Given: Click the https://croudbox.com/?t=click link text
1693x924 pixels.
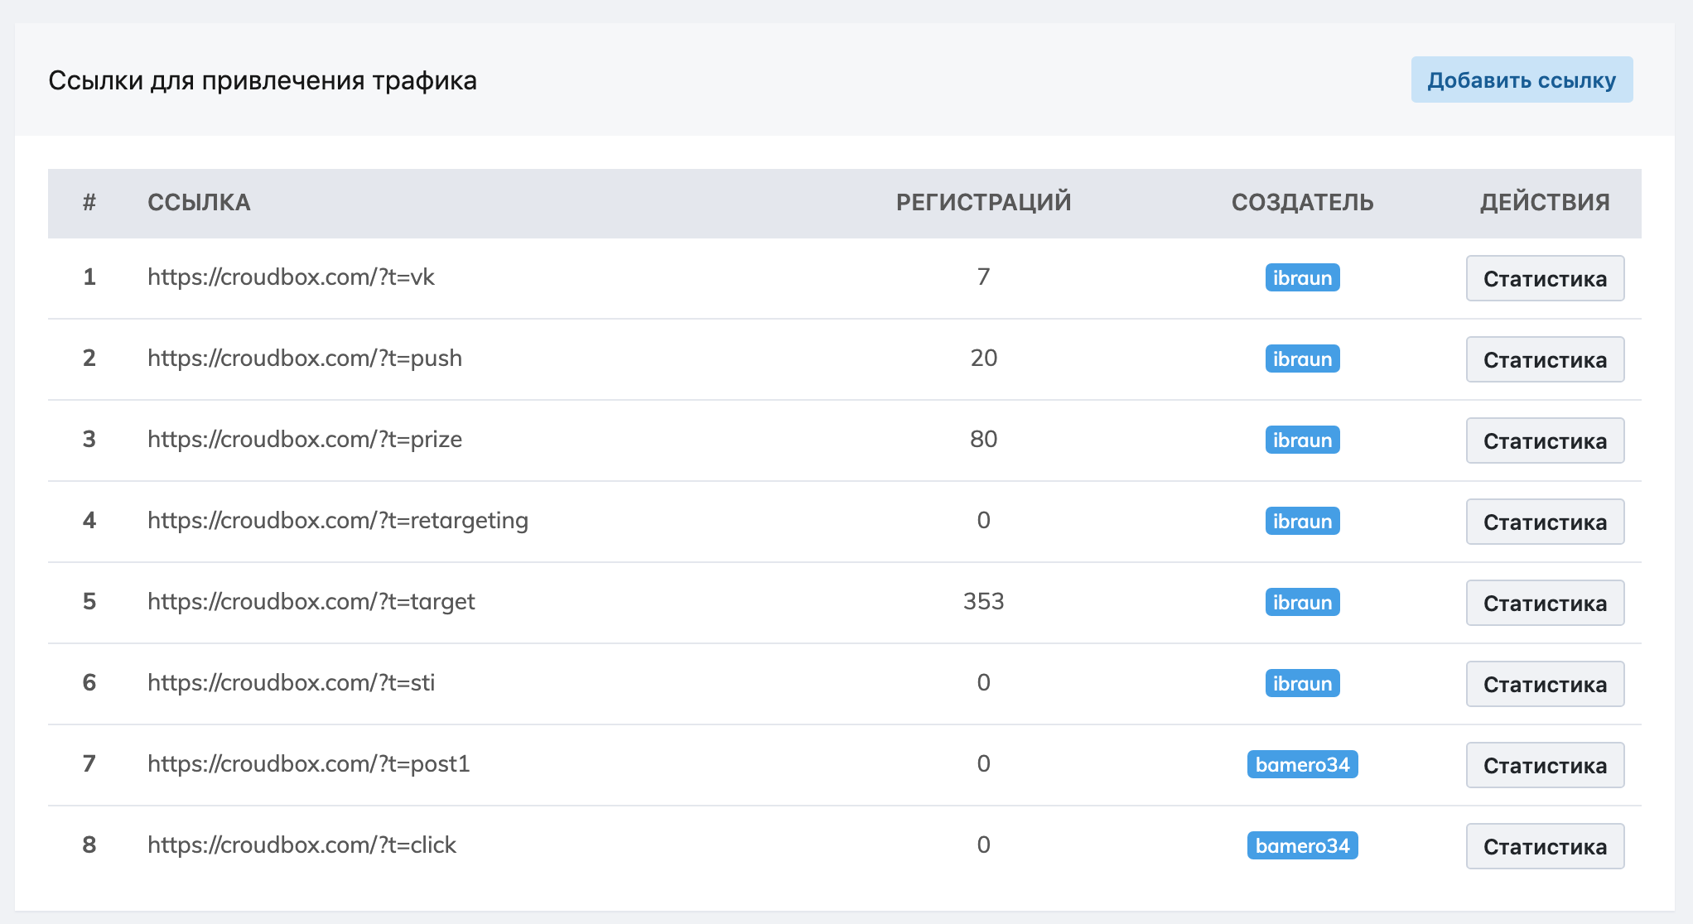Looking at the screenshot, I should 301,845.
